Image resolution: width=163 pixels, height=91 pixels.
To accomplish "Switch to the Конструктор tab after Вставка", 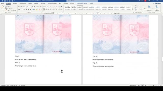I will click(23, 4).
